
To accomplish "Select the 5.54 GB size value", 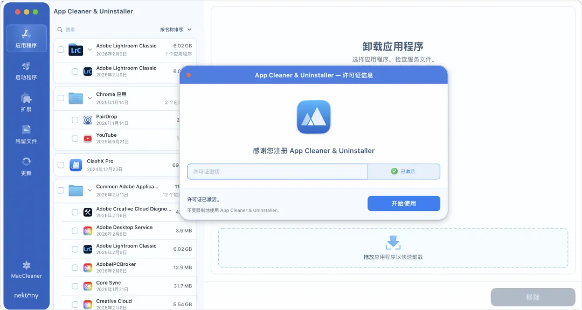I will coord(183,305).
